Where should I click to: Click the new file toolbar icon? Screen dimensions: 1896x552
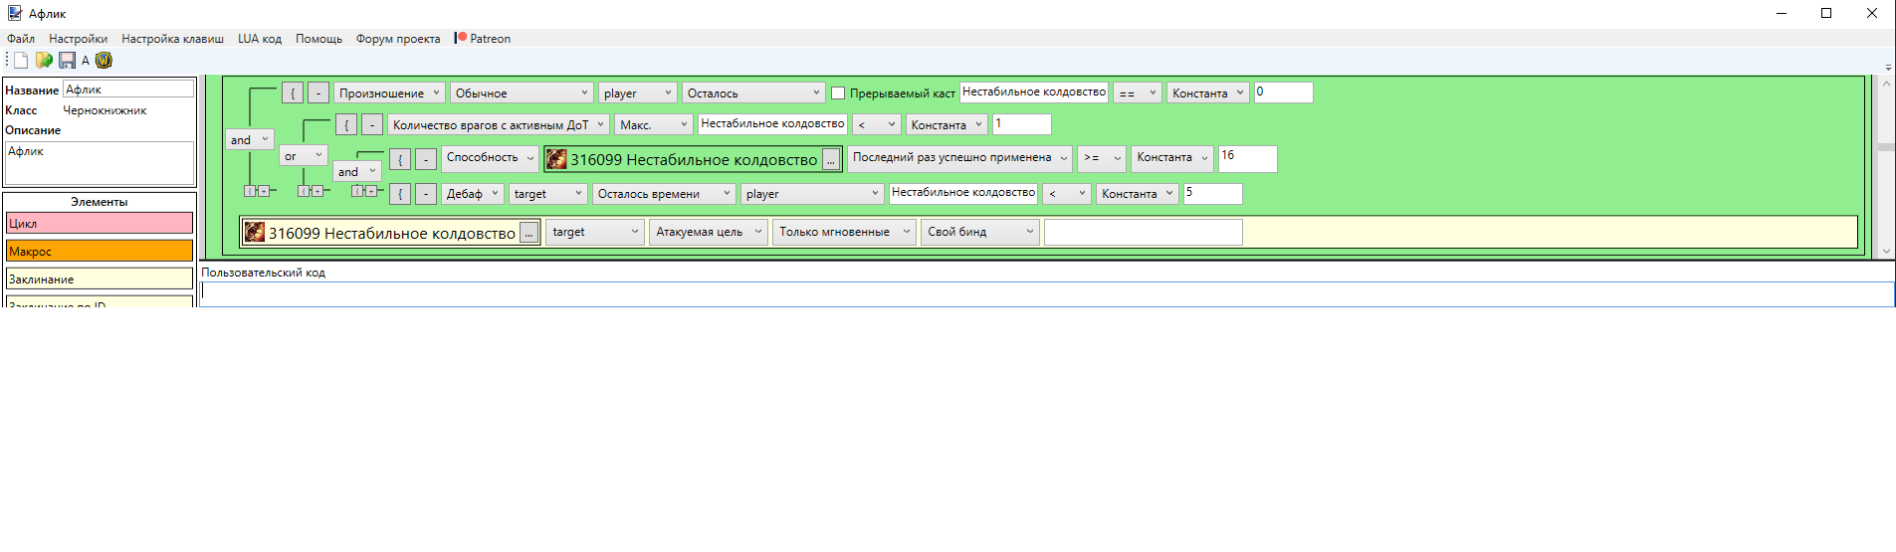pos(21,61)
